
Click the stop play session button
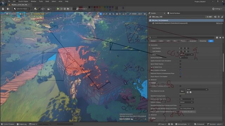coord(65,9)
